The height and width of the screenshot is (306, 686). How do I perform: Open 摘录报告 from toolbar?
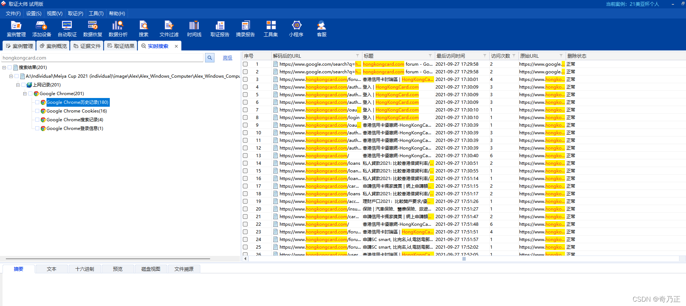pyautogui.click(x=245, y=29)
